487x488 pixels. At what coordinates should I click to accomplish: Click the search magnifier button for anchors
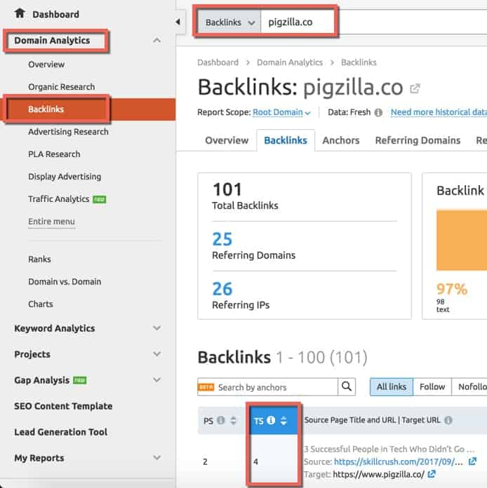[x=347, y=387]
